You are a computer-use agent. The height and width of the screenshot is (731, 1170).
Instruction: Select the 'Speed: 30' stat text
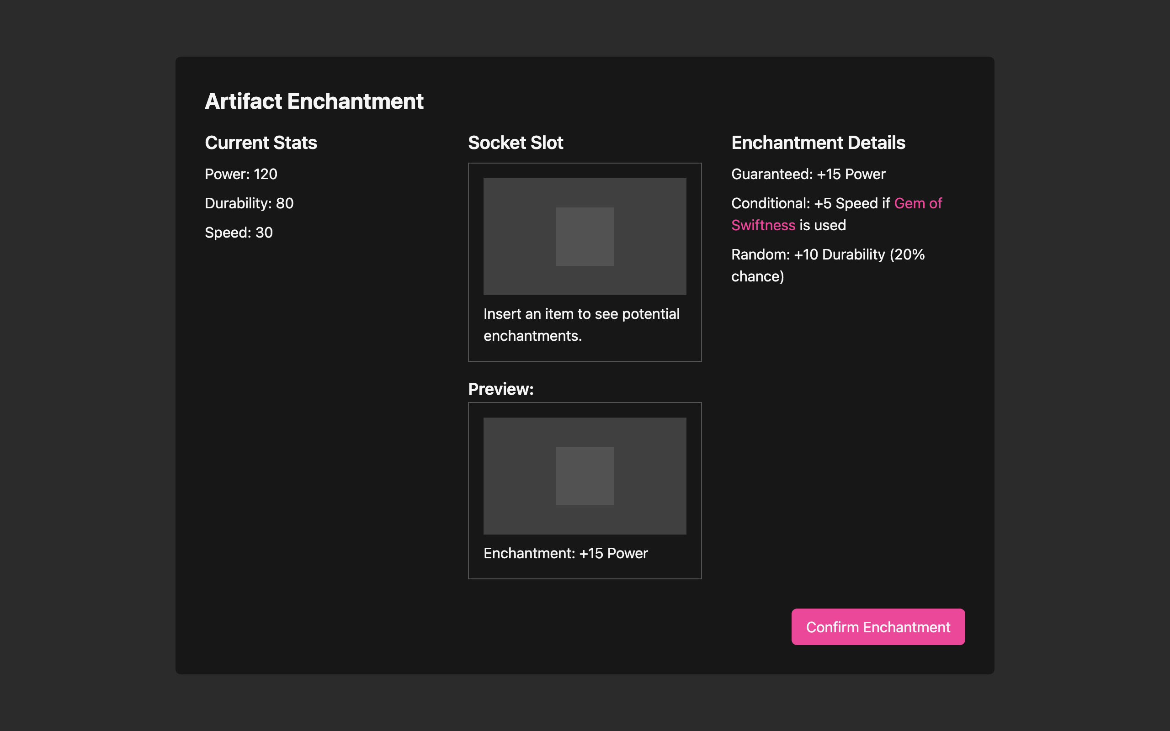coord(239,233)
